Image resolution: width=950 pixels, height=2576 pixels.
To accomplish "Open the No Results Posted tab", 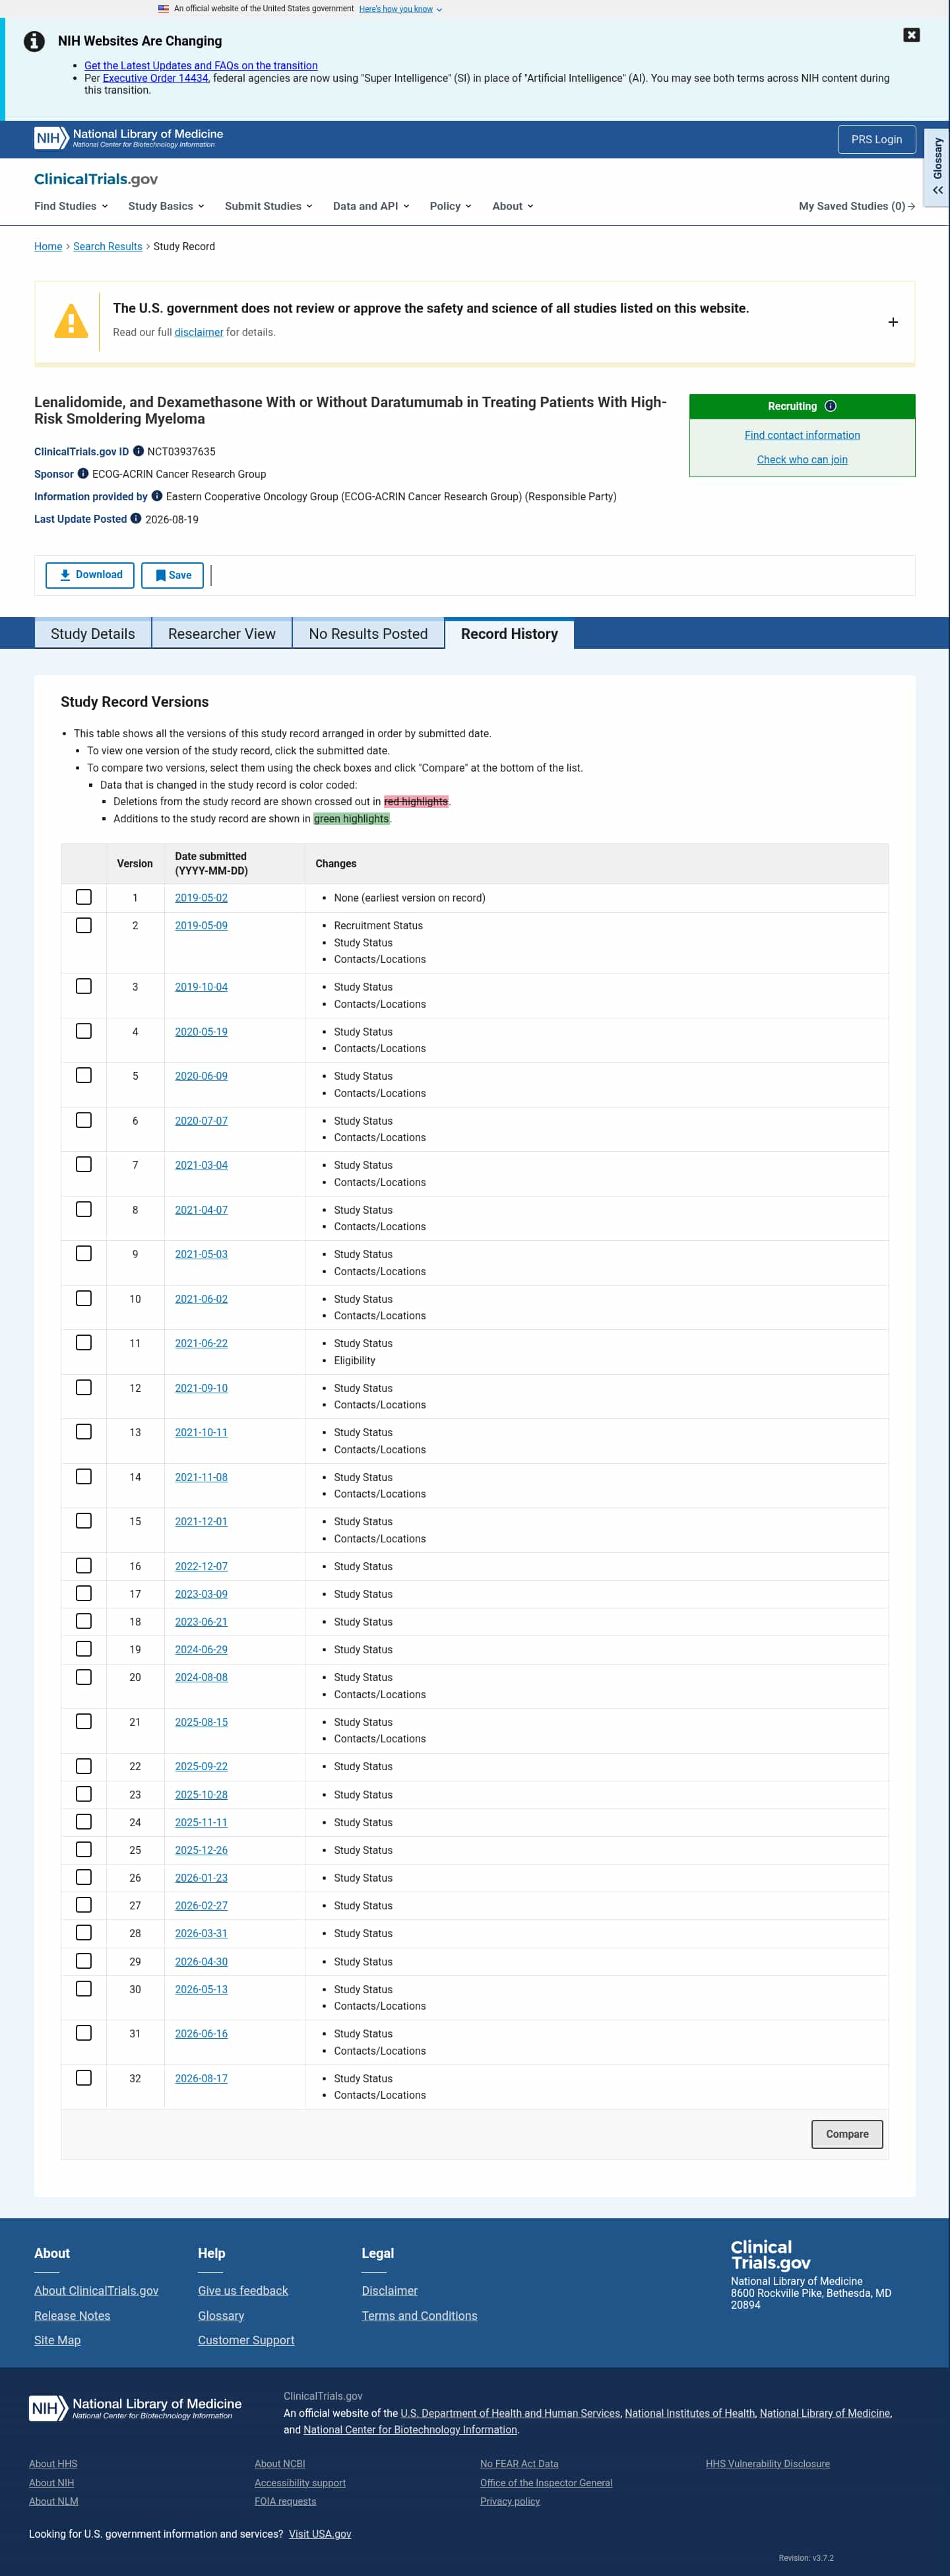I will (x=368, y=634).
